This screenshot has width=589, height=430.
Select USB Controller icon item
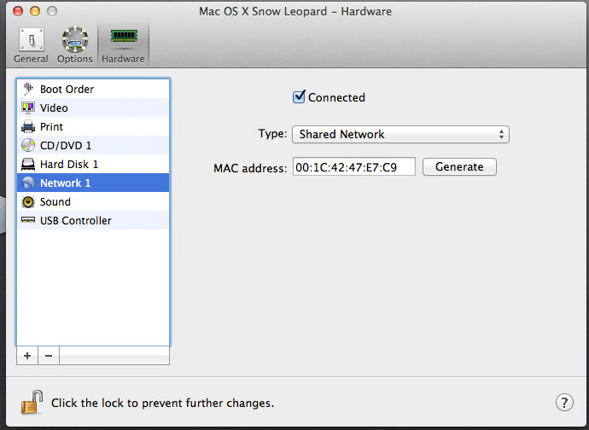tap(28, 220)
